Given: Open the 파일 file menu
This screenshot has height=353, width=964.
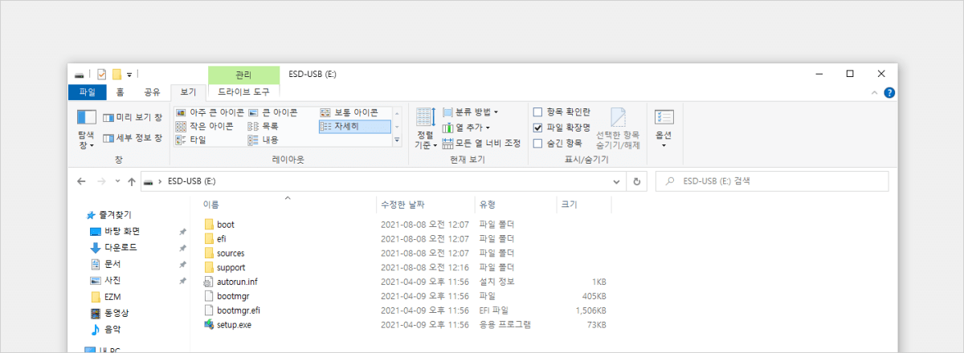Looking at the screenshot, I should 87,92.
